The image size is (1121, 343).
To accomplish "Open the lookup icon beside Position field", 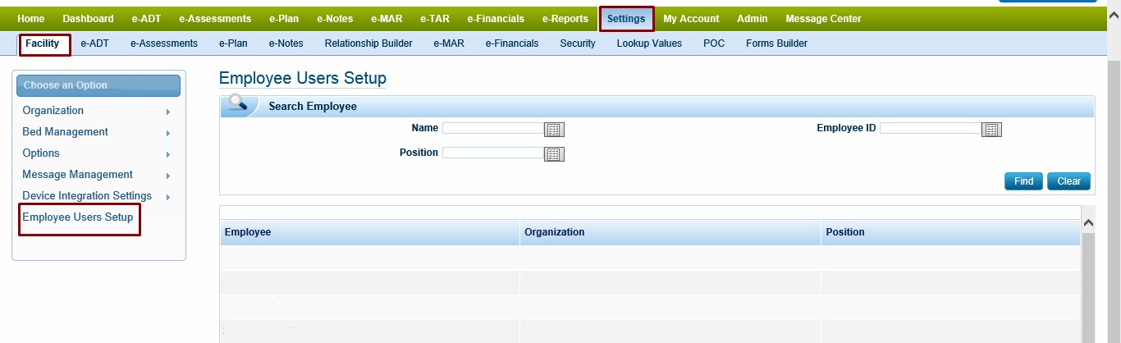I will tap(554, 154).
